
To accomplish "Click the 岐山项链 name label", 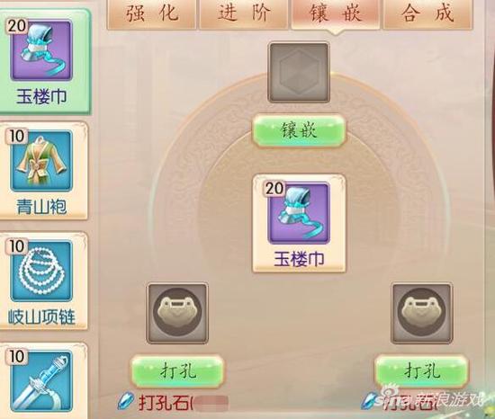I will [x=41, y=316].
